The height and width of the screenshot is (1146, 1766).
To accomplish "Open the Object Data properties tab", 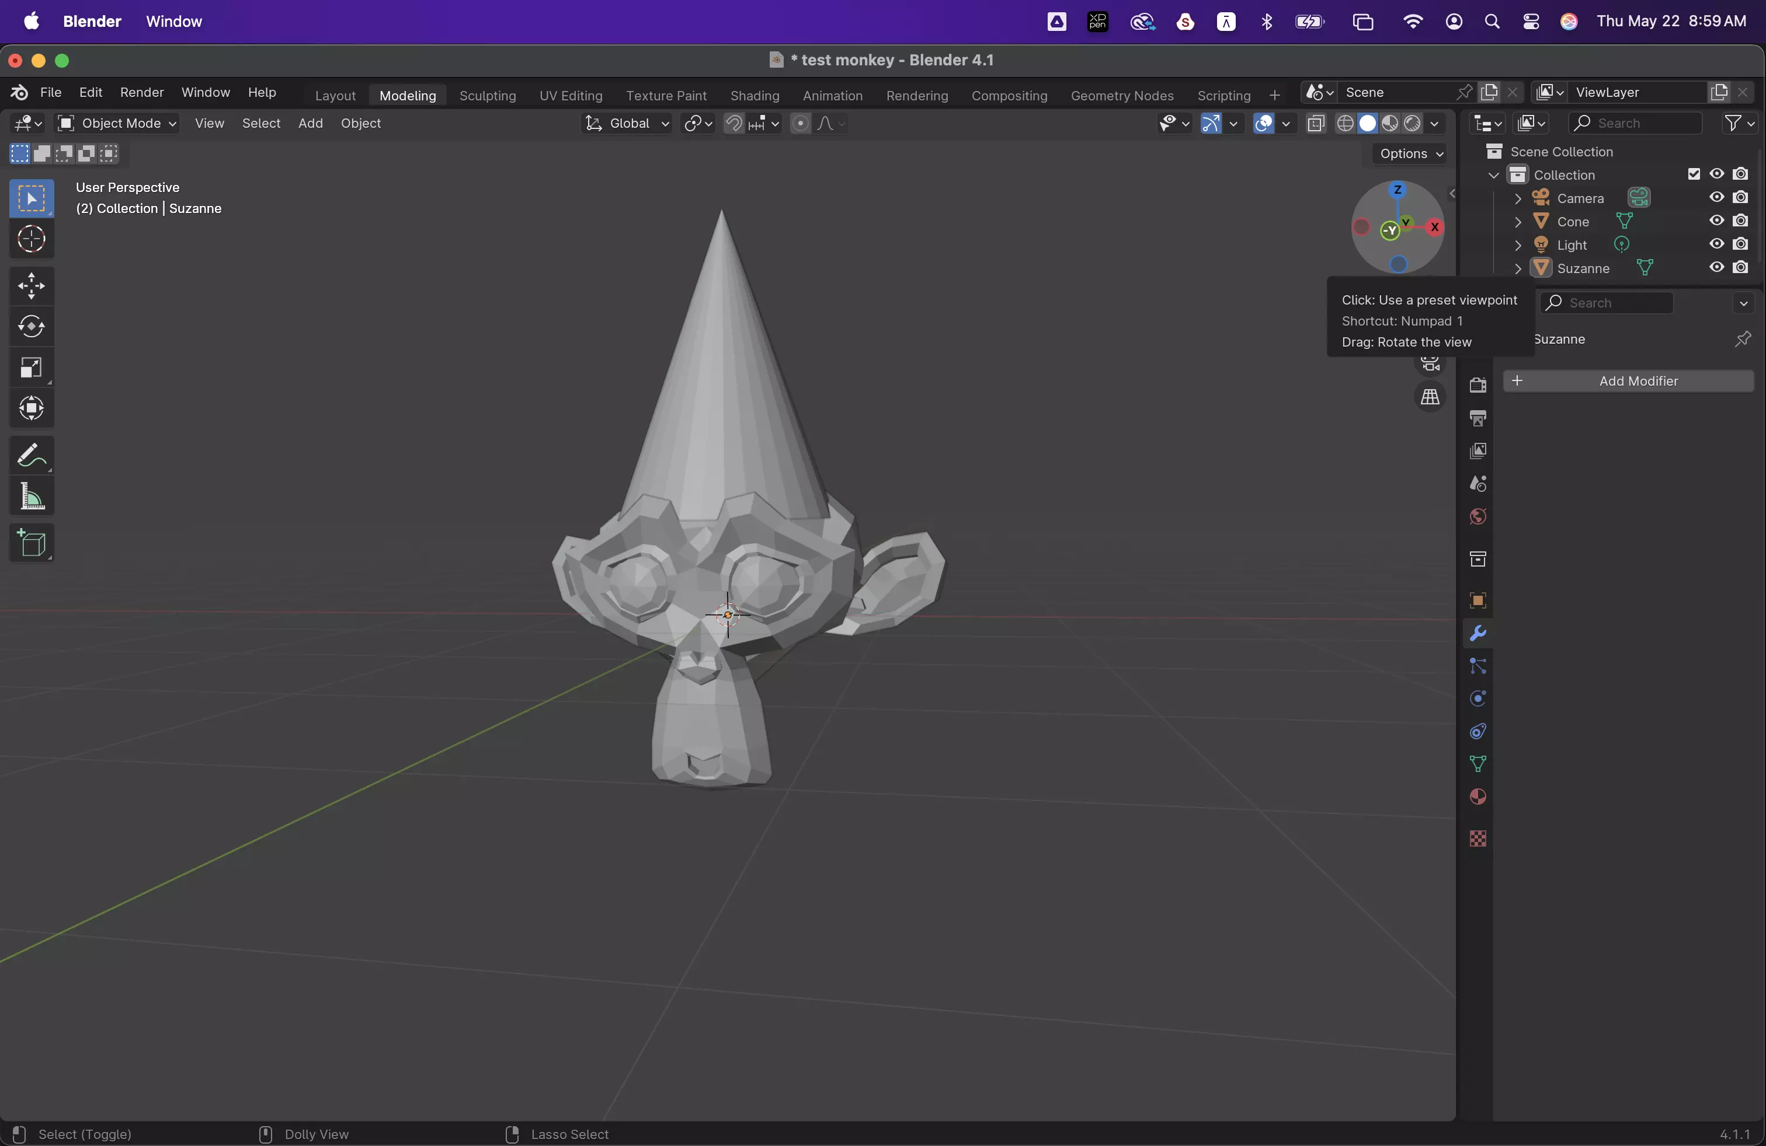I will 1478,764.
